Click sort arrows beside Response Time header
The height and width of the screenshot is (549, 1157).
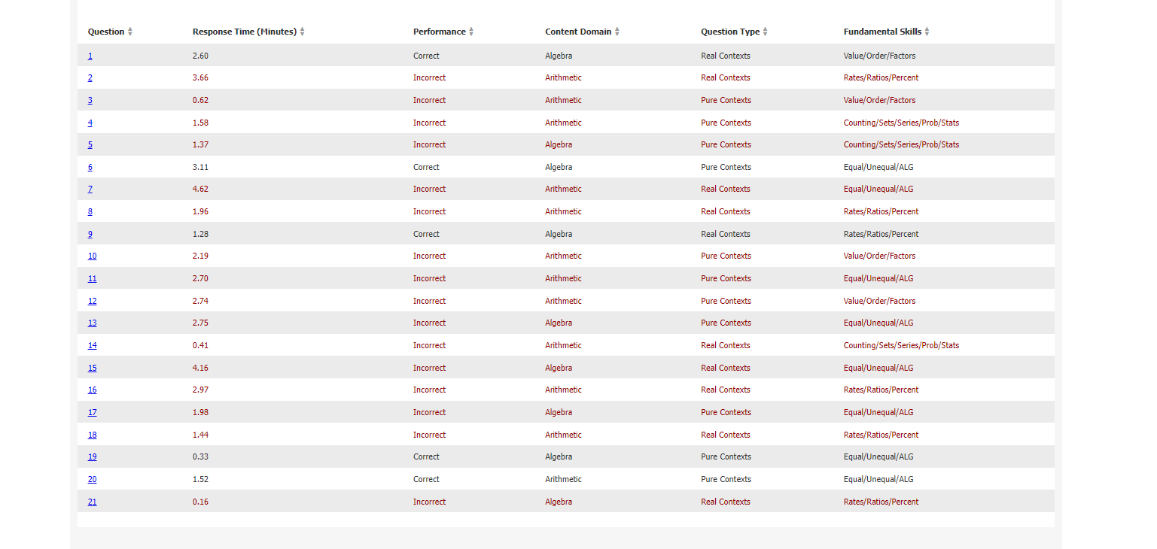point(302,32)
